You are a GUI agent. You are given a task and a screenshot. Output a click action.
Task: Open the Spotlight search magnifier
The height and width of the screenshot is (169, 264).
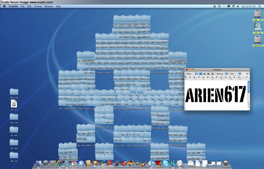point(259,6)
